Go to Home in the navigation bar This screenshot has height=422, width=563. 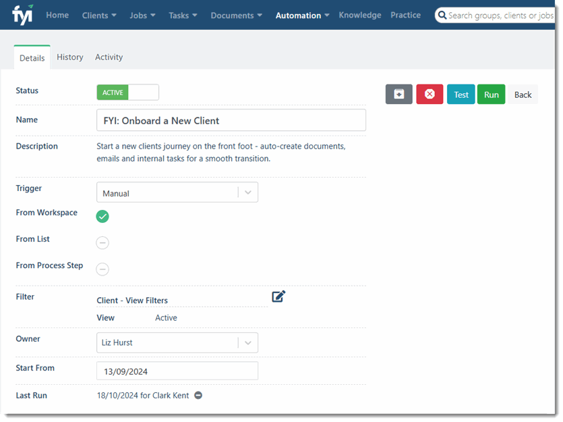pos(57,15)
